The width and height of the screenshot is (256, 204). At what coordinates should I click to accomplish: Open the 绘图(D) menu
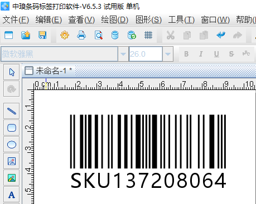[115, 20]
